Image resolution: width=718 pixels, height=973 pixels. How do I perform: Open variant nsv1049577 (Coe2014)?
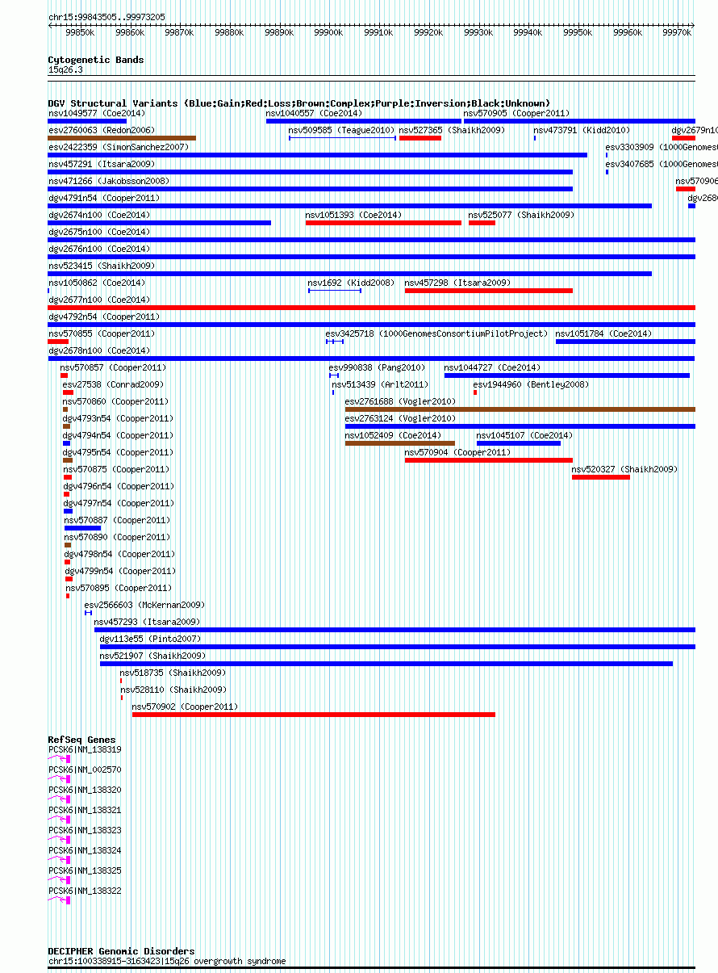click(97, 114)
